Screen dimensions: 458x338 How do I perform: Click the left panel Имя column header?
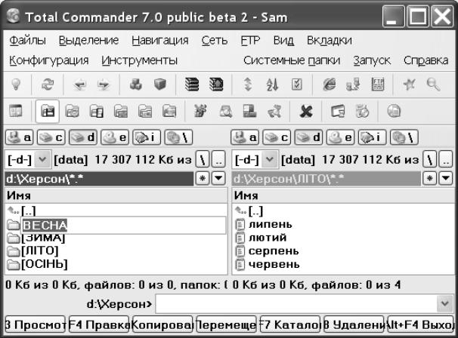[x=116, y=195]
